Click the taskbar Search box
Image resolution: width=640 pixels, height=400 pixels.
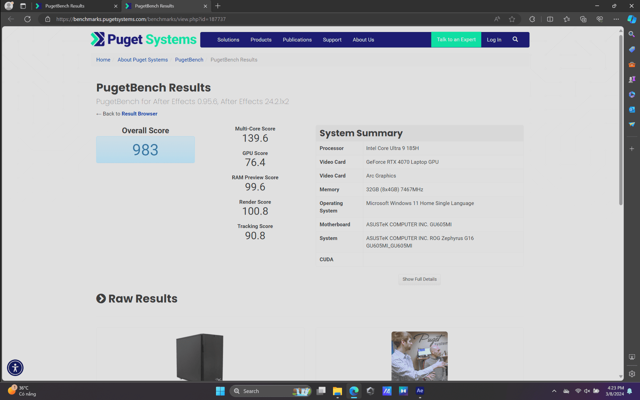click(270, 391)
